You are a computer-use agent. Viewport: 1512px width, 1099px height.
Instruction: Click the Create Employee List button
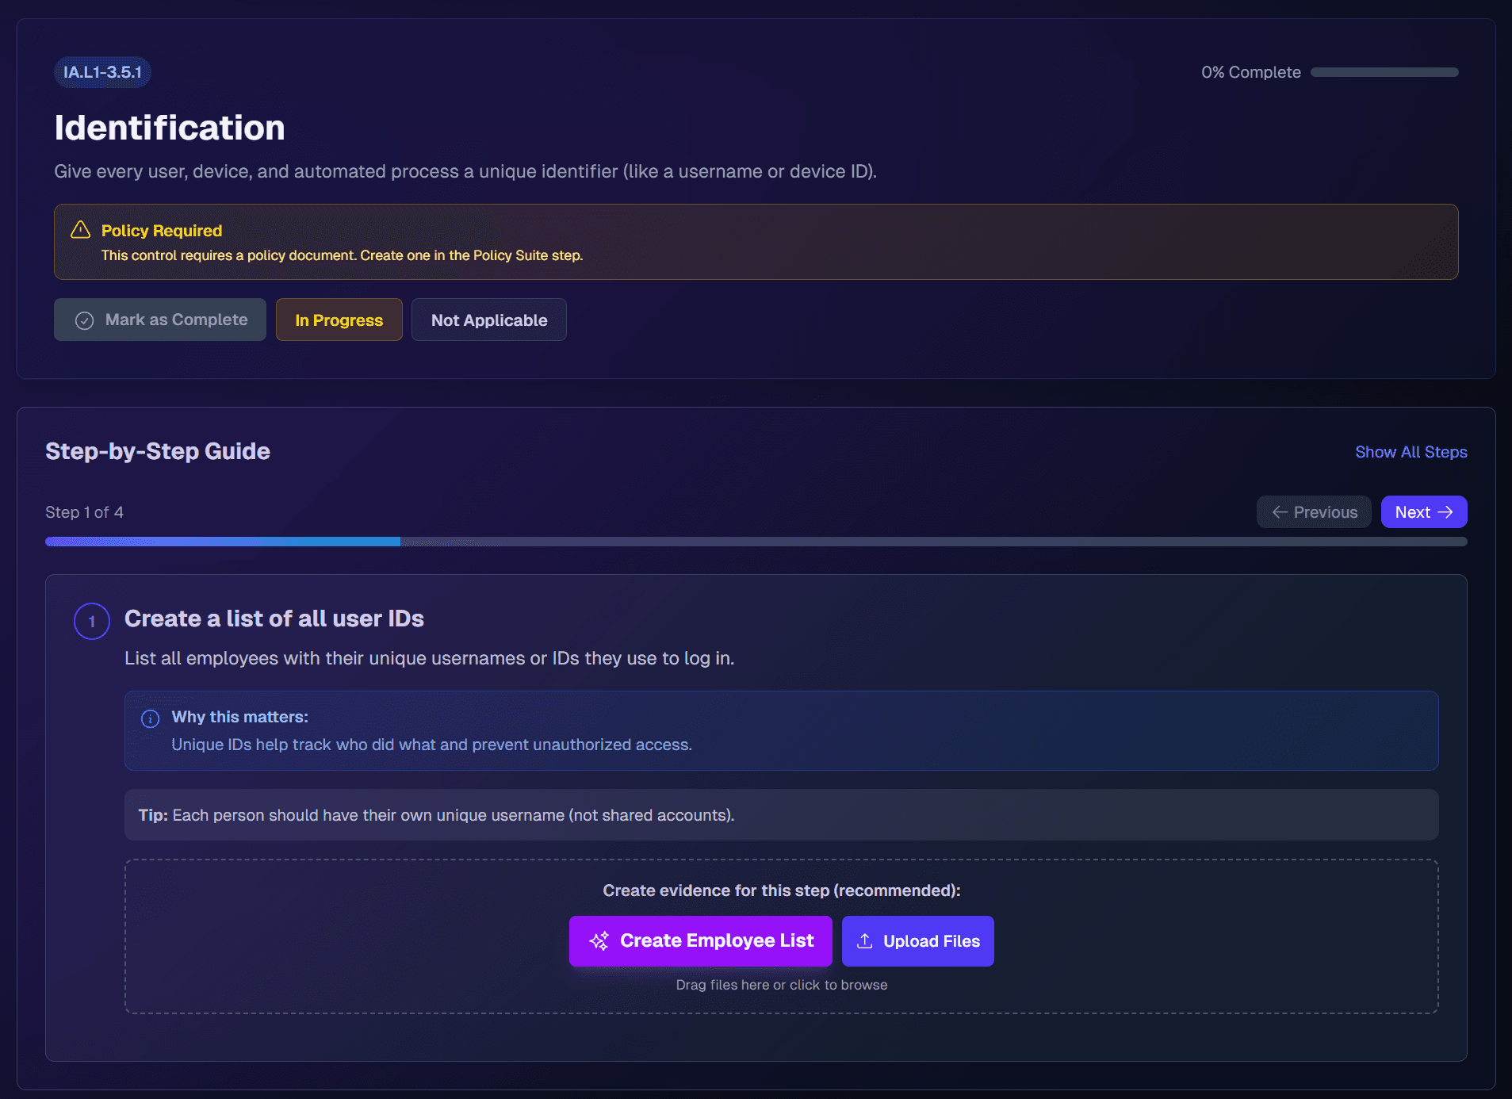[x=700, y=940]
